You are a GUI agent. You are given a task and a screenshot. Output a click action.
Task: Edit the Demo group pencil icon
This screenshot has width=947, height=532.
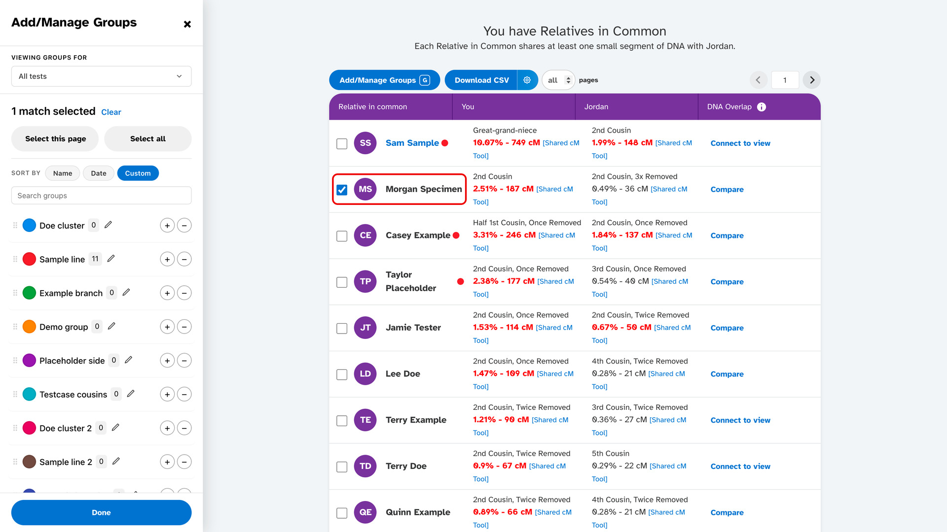111,326
